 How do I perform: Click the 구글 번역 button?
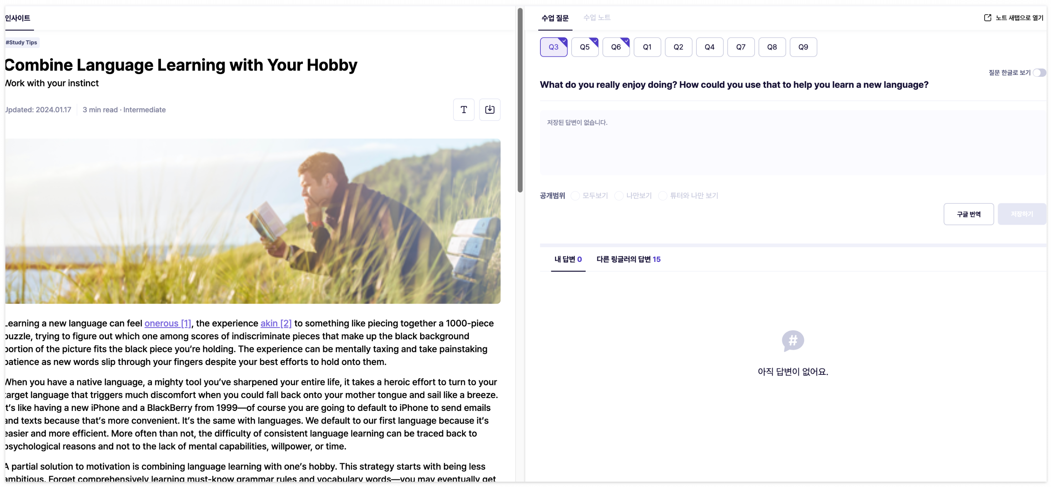(x=968, y=214)
